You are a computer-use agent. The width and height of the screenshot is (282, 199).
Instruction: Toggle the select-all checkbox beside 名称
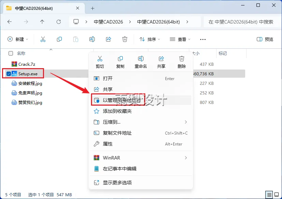click(11, 53)
